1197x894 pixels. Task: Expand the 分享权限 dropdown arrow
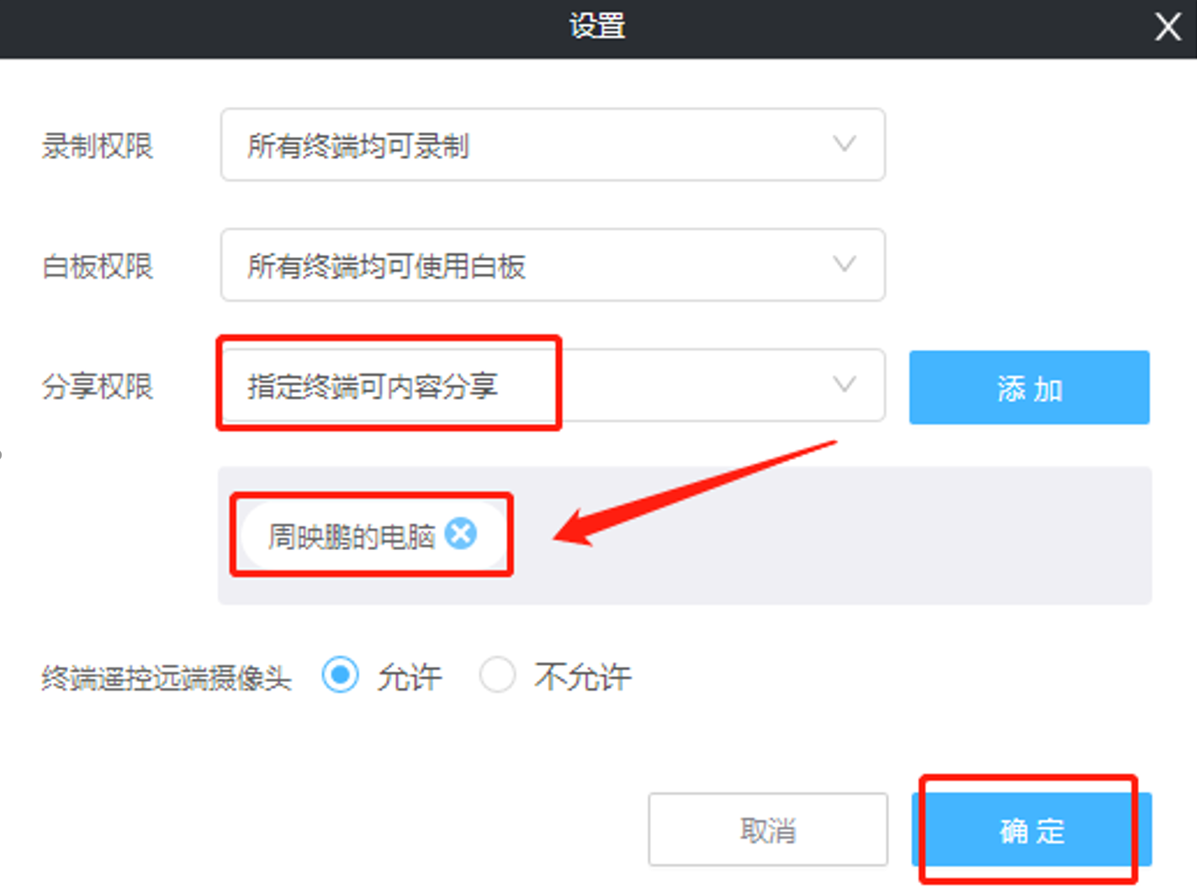point(845,384)
